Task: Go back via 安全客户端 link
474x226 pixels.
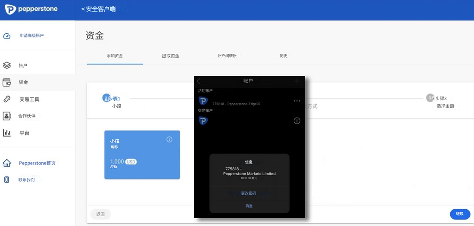Action: click(x=99, y=9)
